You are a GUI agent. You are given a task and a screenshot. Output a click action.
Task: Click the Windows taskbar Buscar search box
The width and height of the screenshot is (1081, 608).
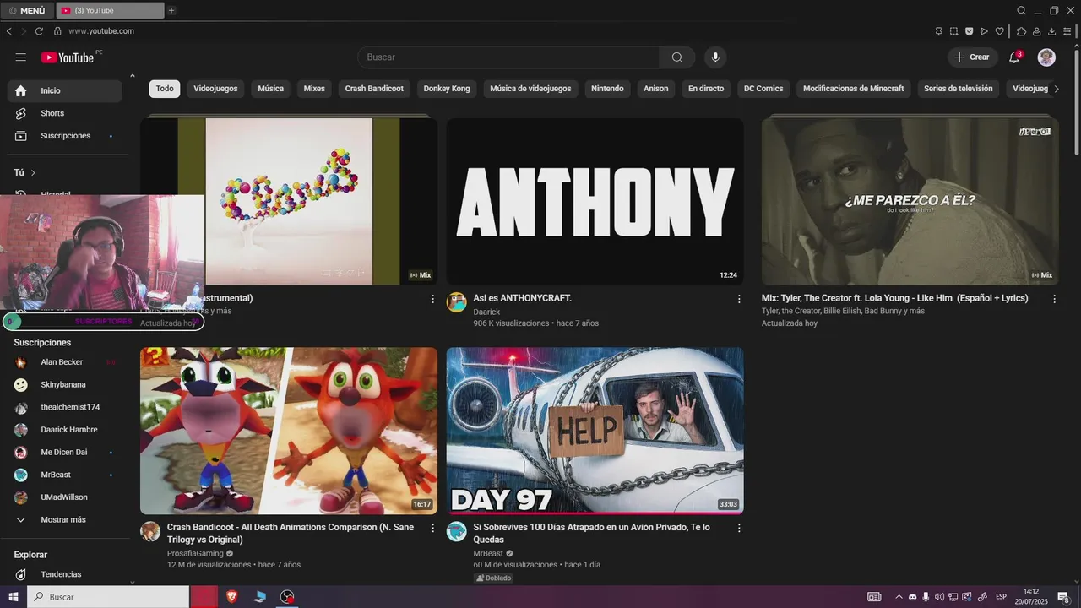tap(109, 597)
